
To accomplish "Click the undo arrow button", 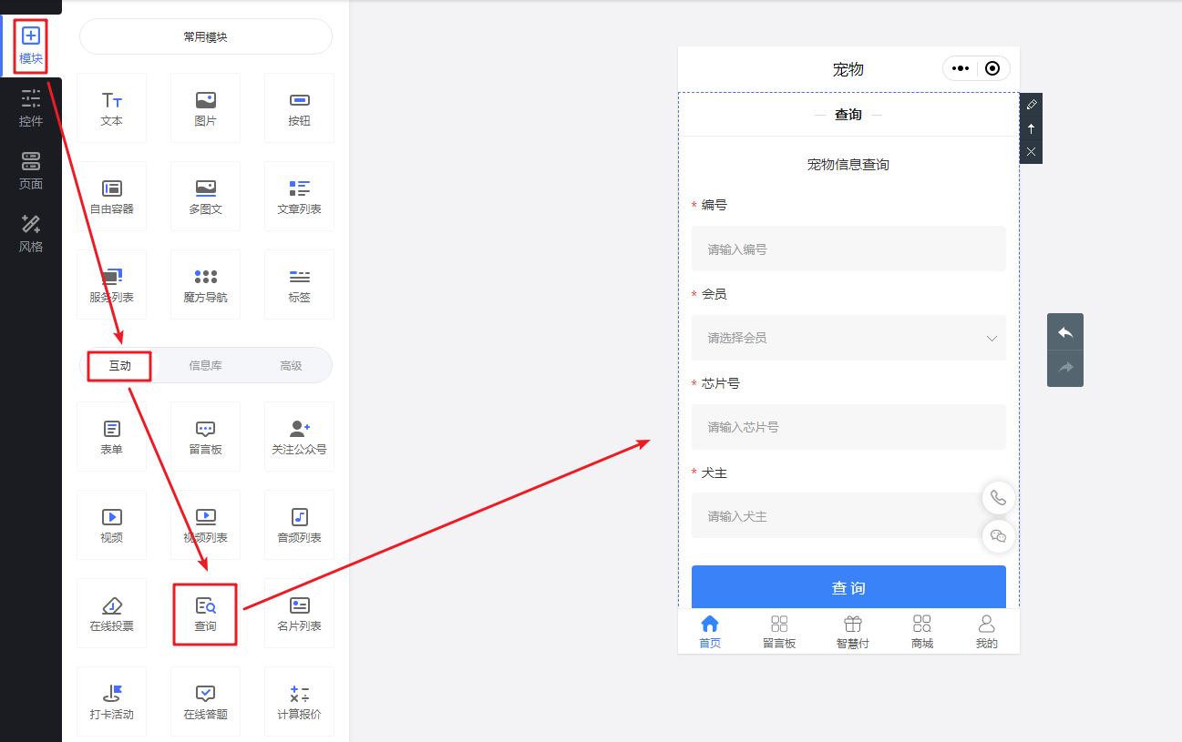I will pyautogui.click(x=1065, y=332).
